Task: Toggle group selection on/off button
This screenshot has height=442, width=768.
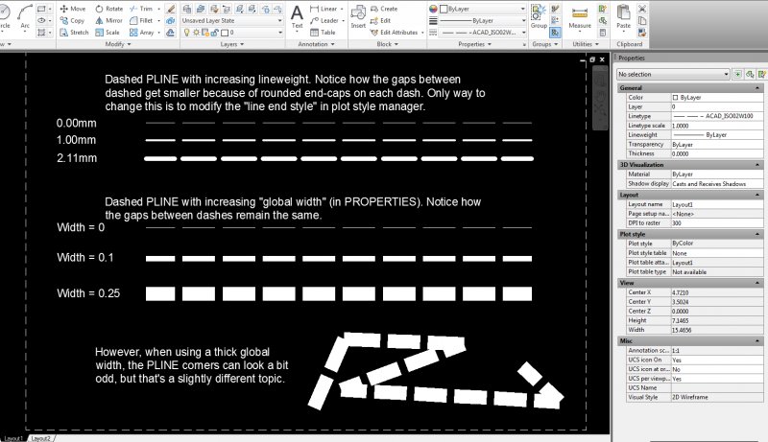Action: (x=555, y=33)
